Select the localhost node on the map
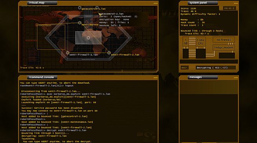 coord(37,25)
